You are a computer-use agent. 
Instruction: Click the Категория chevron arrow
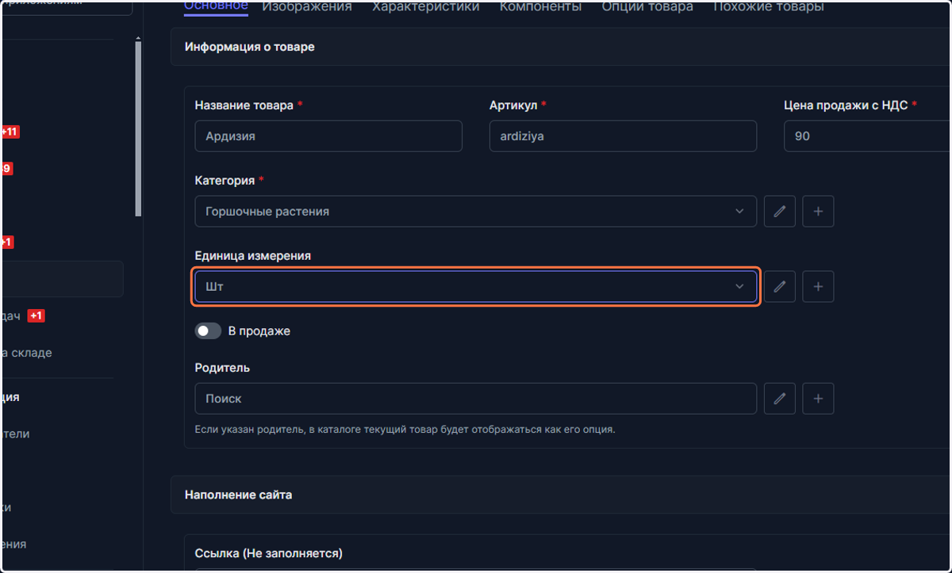739,212
